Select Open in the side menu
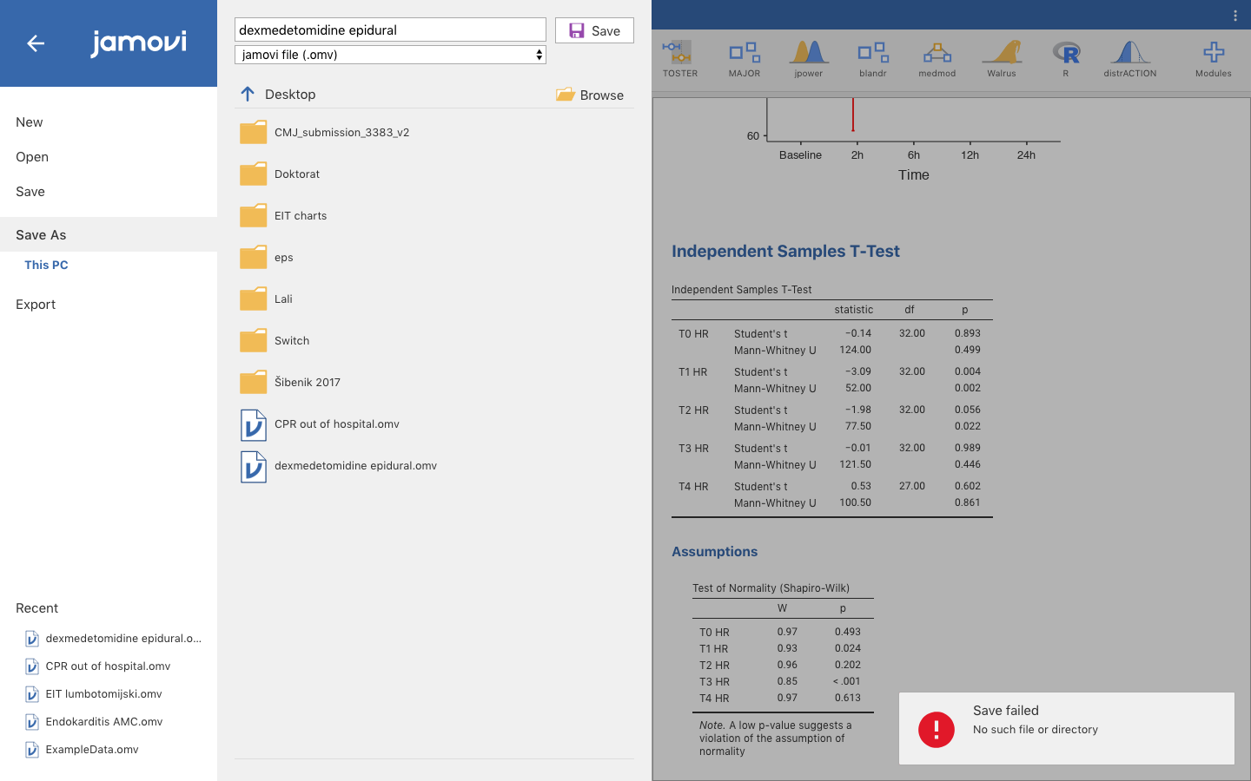Viewport: 1251px width, 781px height. [109, 157]
